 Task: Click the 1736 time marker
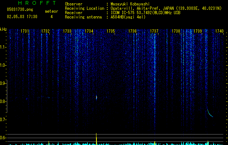[132, 31]
